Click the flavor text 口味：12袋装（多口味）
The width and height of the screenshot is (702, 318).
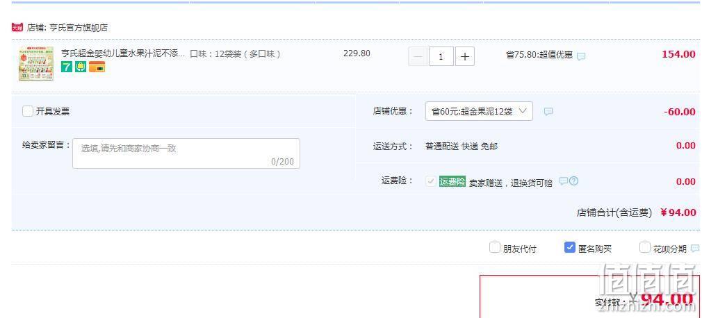(x=236, y=54)
